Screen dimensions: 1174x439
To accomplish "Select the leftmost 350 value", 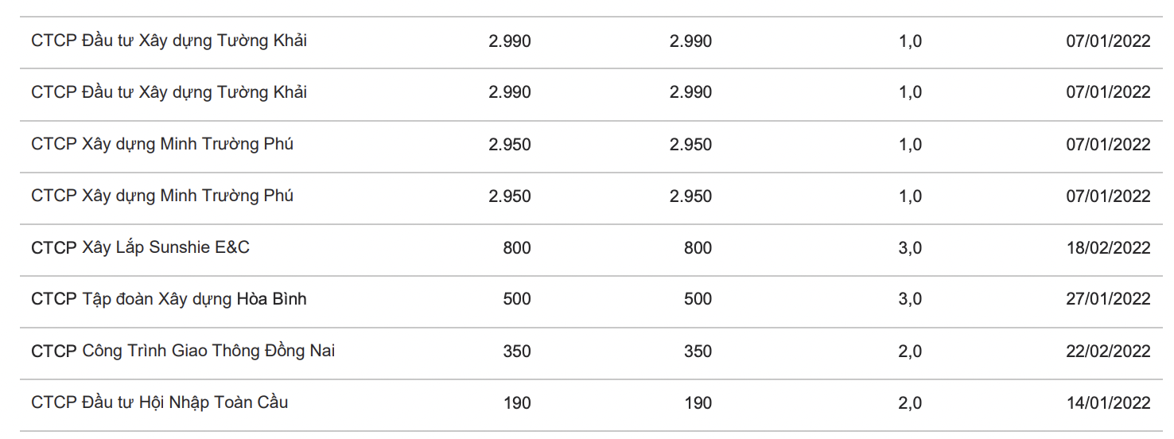I will point(516,352).
